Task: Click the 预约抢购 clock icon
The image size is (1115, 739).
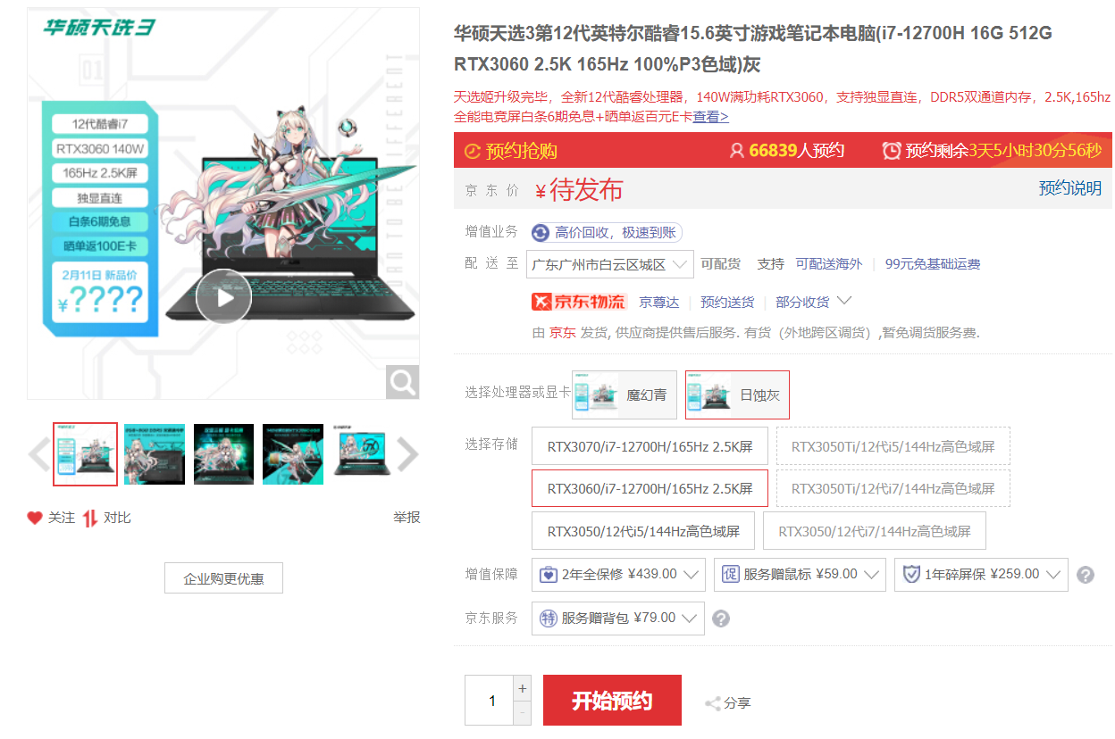Action: [472, 151]
